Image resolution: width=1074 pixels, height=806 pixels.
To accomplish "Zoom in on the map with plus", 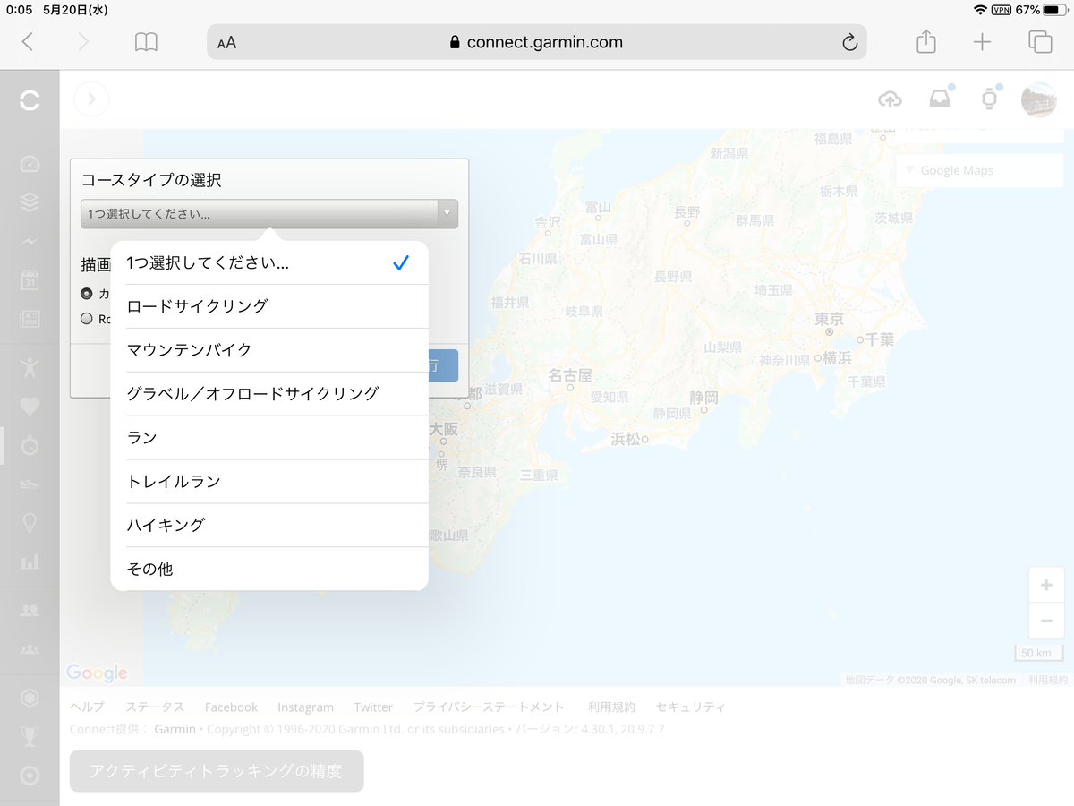I will point(1046,586).
